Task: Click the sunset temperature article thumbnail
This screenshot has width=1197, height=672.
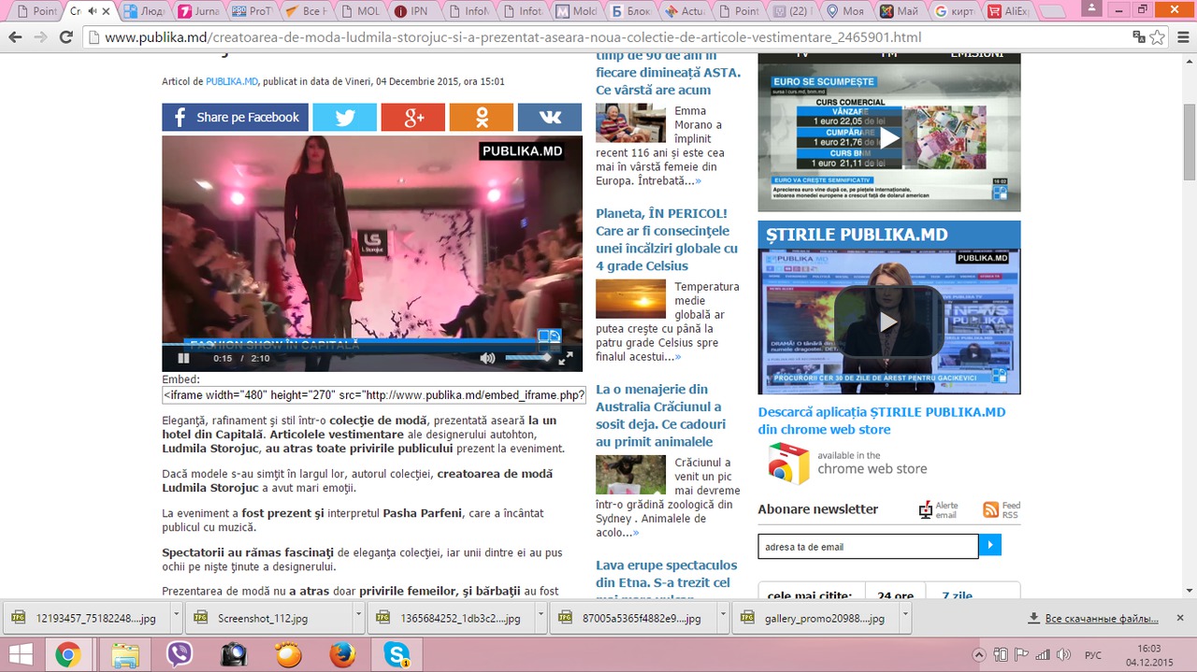Action: 630,298
